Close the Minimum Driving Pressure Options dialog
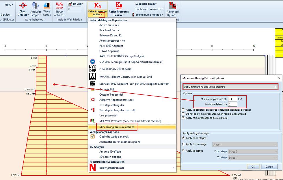This screenshot has width=283, height=180. 278,78
